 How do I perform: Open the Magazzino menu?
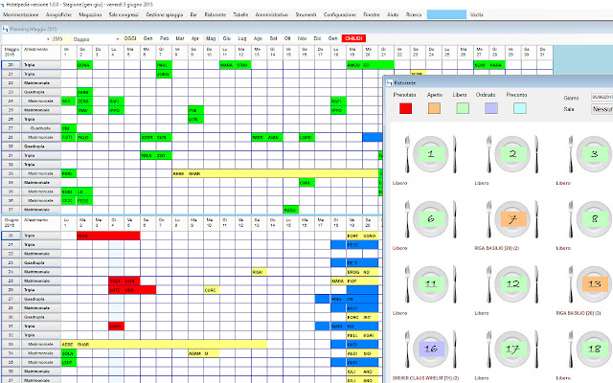(90, 14)
